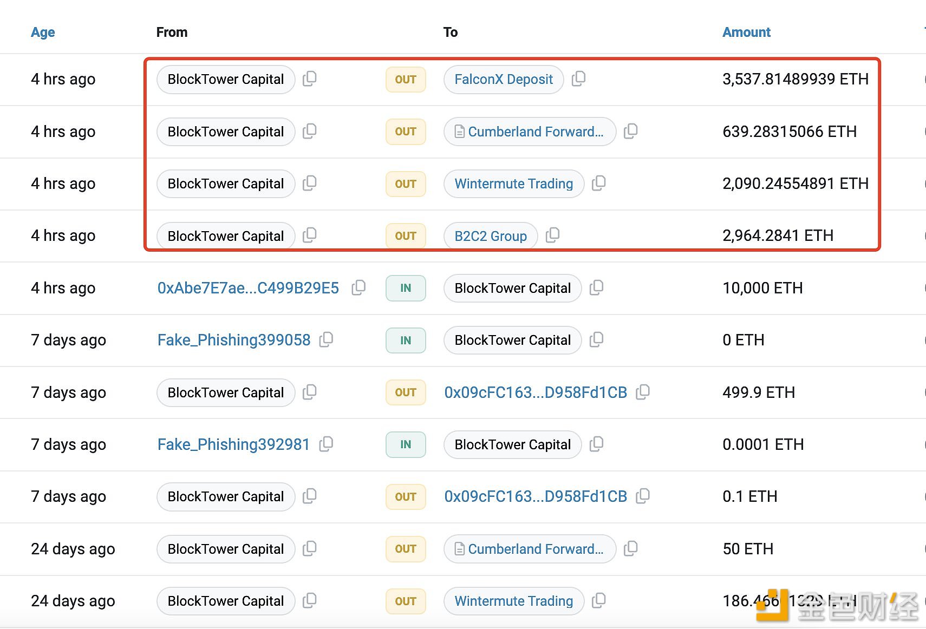The image size is (926, 629).
Task: Click BlockTower Capital tag in FalconX Deposit row
Action: click(x=226, y=79)
